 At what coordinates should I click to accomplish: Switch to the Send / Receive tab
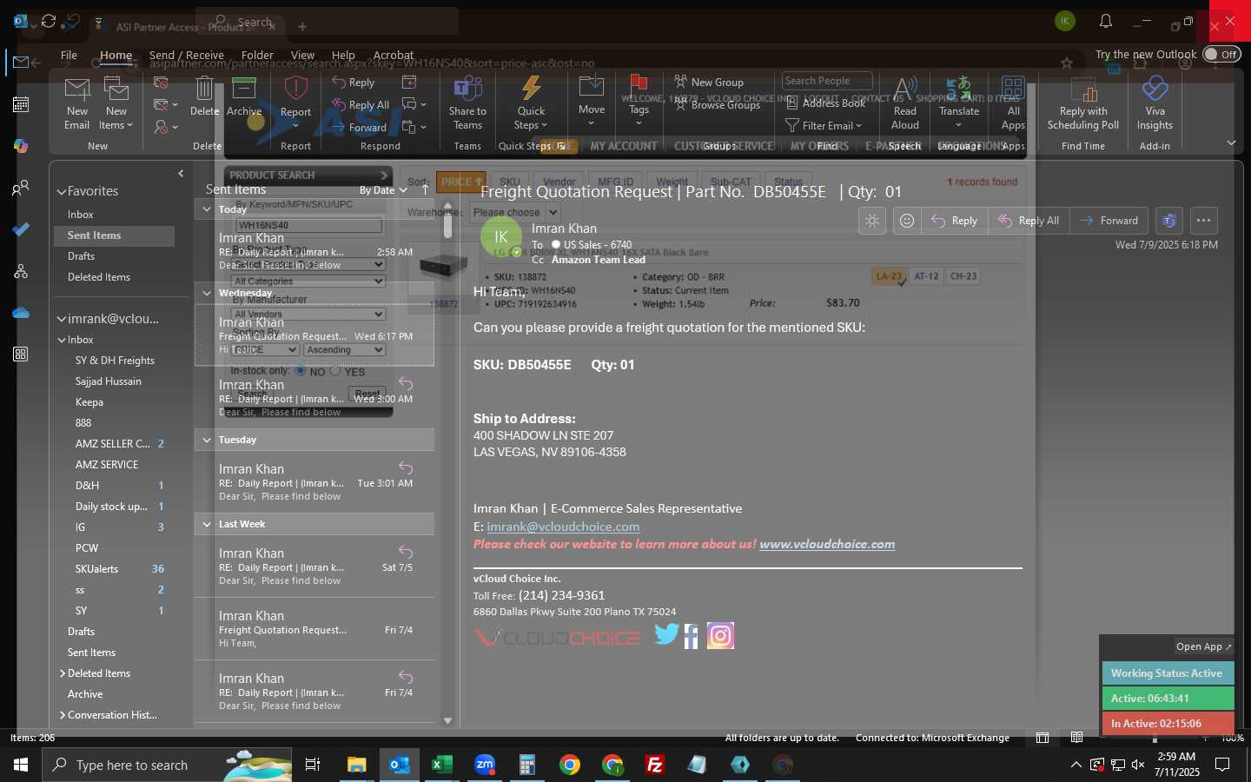click(x=187, y=55)
